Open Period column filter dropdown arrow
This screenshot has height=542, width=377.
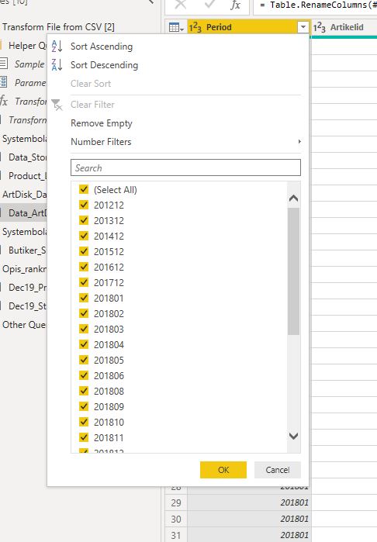[x=303, y=27]
